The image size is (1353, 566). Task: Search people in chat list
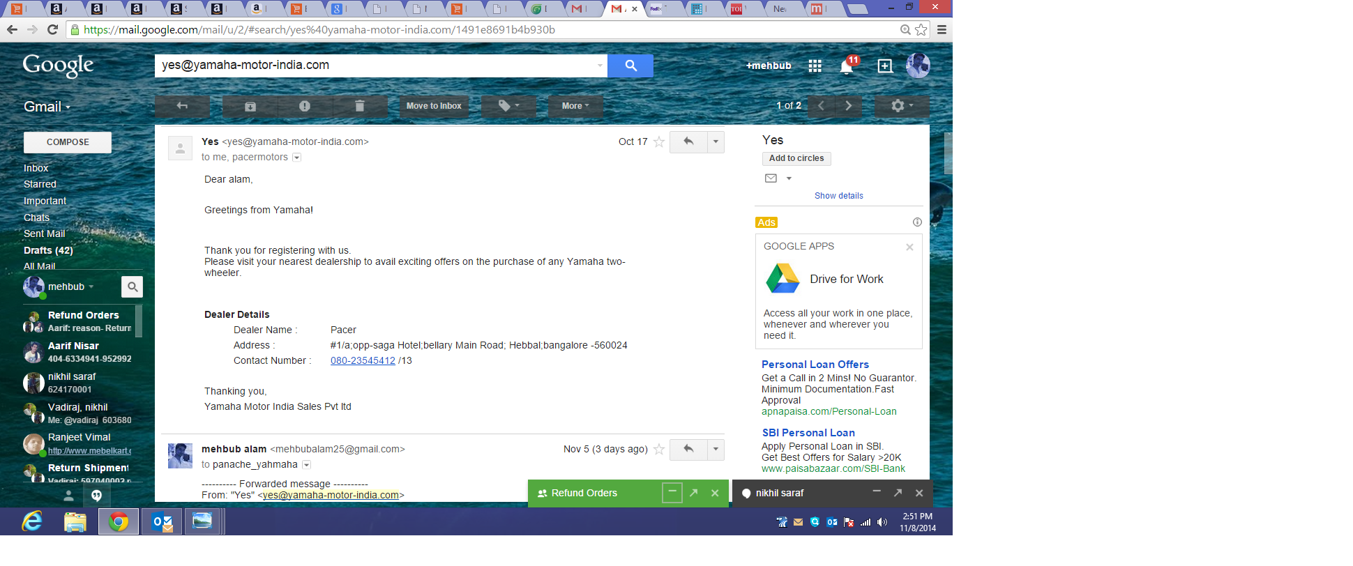[x=132, y=286]
